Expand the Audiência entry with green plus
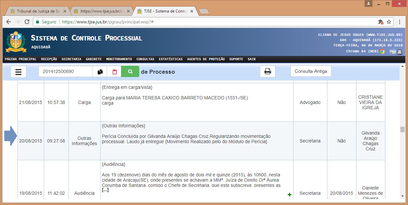 point(290,195)
